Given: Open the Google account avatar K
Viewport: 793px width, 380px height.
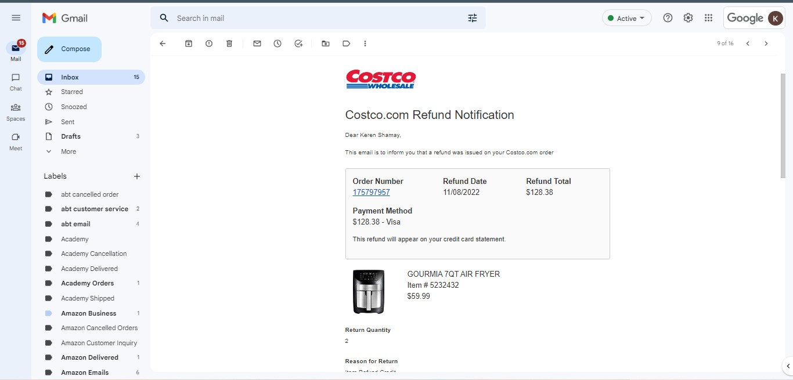Looking at the screenshot, I should coord(775,18).
